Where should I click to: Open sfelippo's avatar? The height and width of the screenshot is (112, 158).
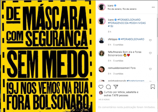[102, 40]
